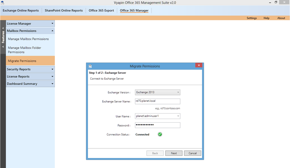This screenshot has height=168, width=290.
Task: Close the Migrate Permissions dialog
Action: (198, 65)
